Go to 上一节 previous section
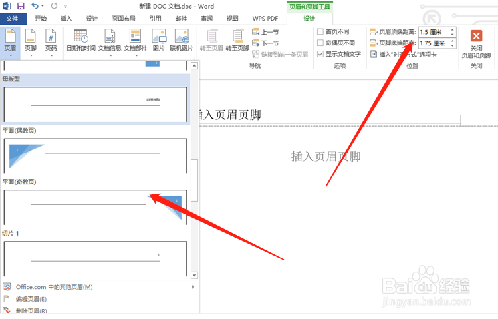This screenshot has width=498, height=319. pos(265,32)
